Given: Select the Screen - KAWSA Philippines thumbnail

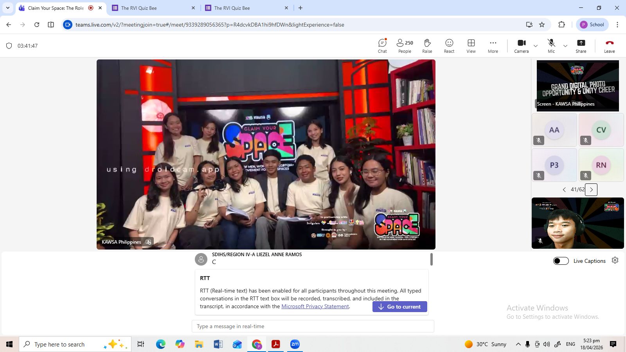Looking at the screenshot, I should point(577,86).
